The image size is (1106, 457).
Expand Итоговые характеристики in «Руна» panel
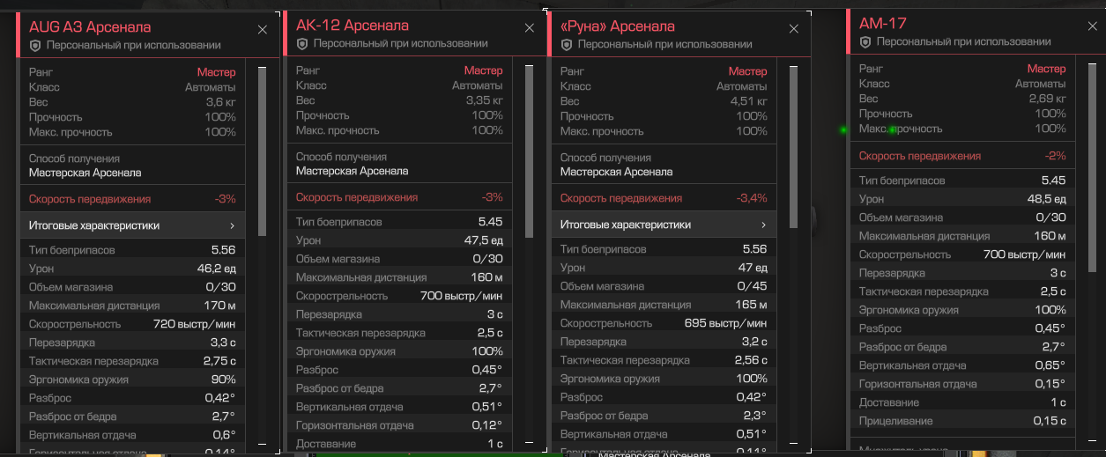[x=664, y=225]
